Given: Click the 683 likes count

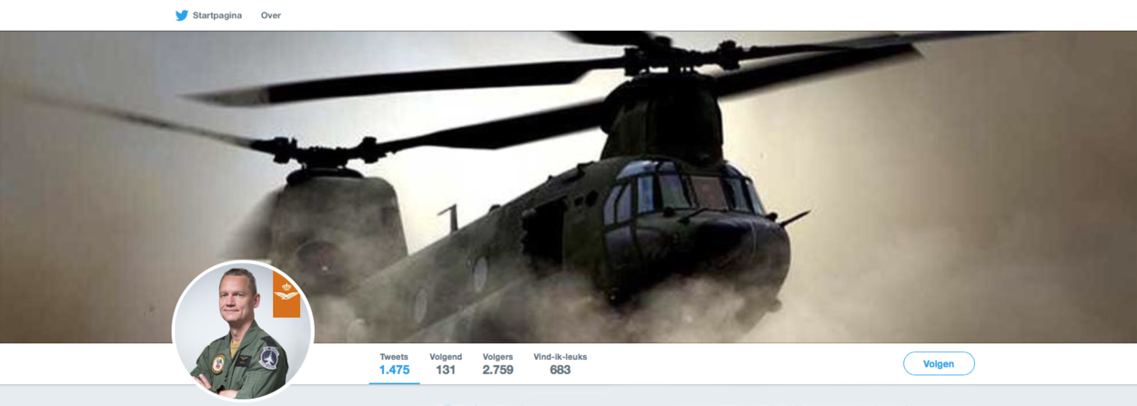Looking at the screenshot, I should [560, 370].
